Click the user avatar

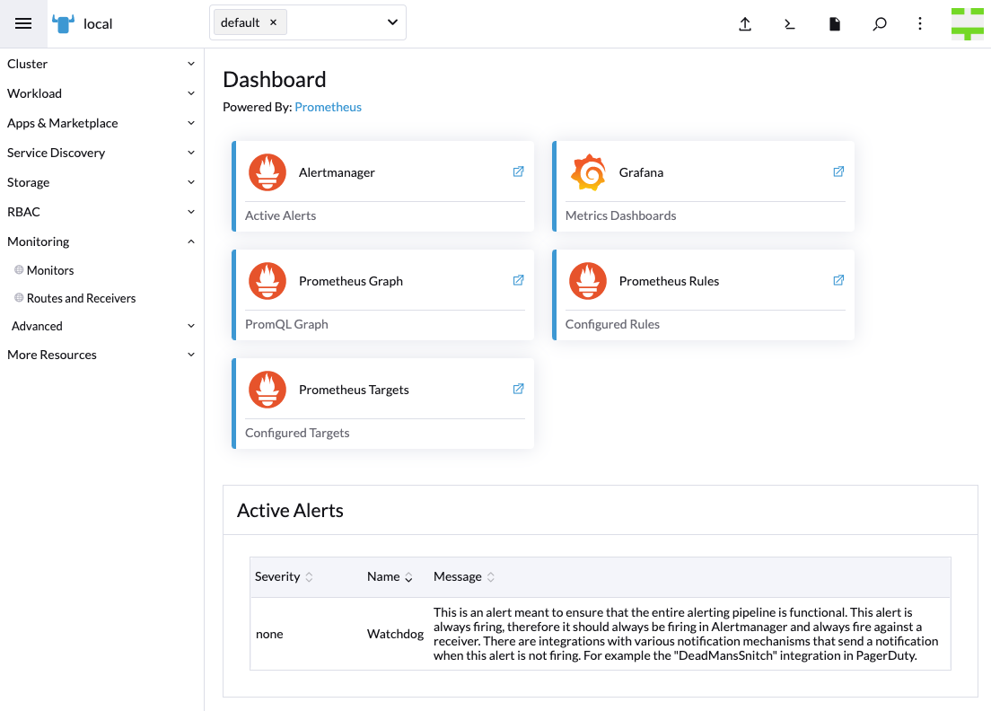click(x=967, y=23)
